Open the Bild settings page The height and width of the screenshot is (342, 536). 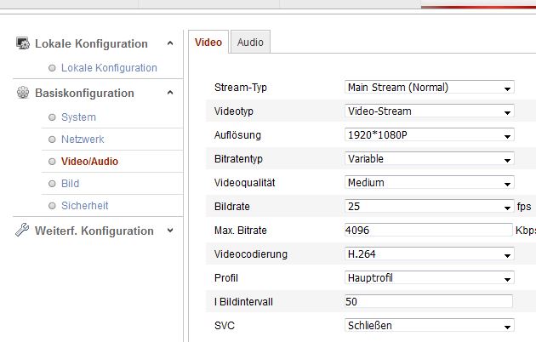click(x=70, y=183)
